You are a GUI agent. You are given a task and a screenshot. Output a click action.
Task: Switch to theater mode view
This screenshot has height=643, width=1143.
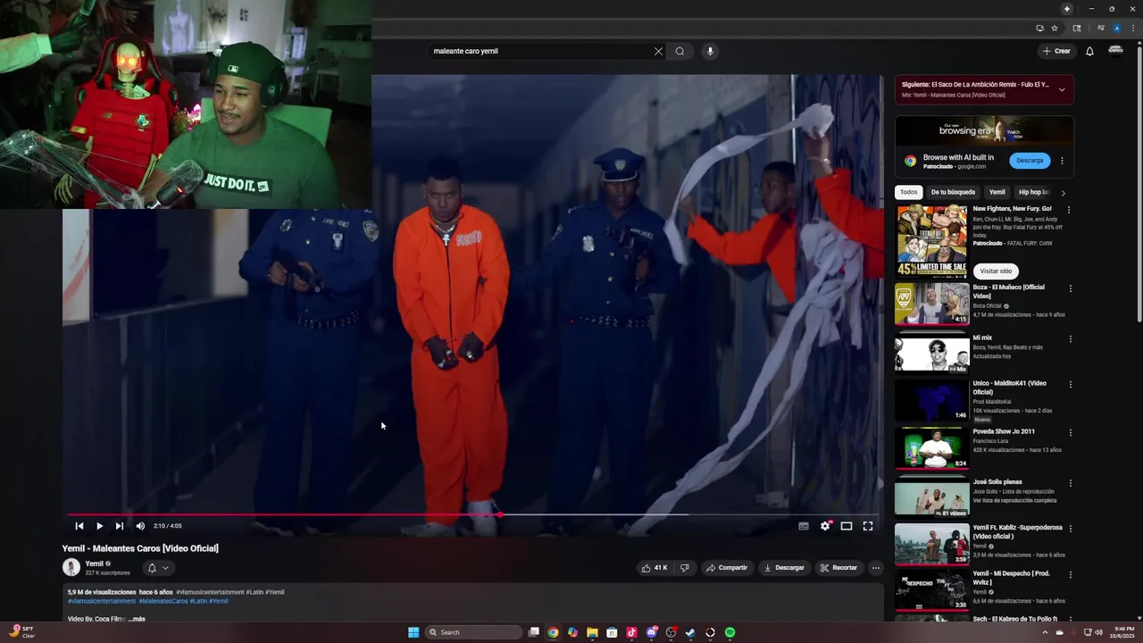pyautogui.click(x=847, y=526)
